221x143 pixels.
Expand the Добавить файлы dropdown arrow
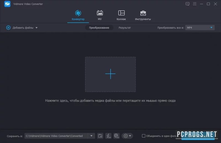click(x=36, y=28)
